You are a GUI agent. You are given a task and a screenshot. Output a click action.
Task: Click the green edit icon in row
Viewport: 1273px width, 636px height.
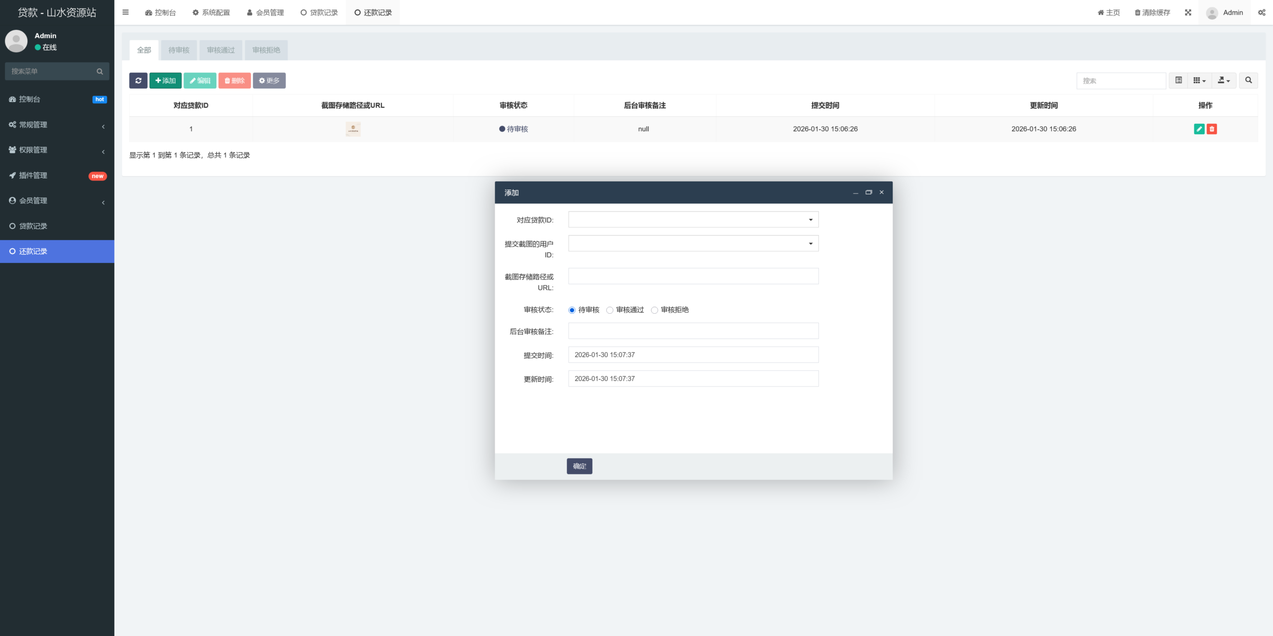pos(1199,129)
